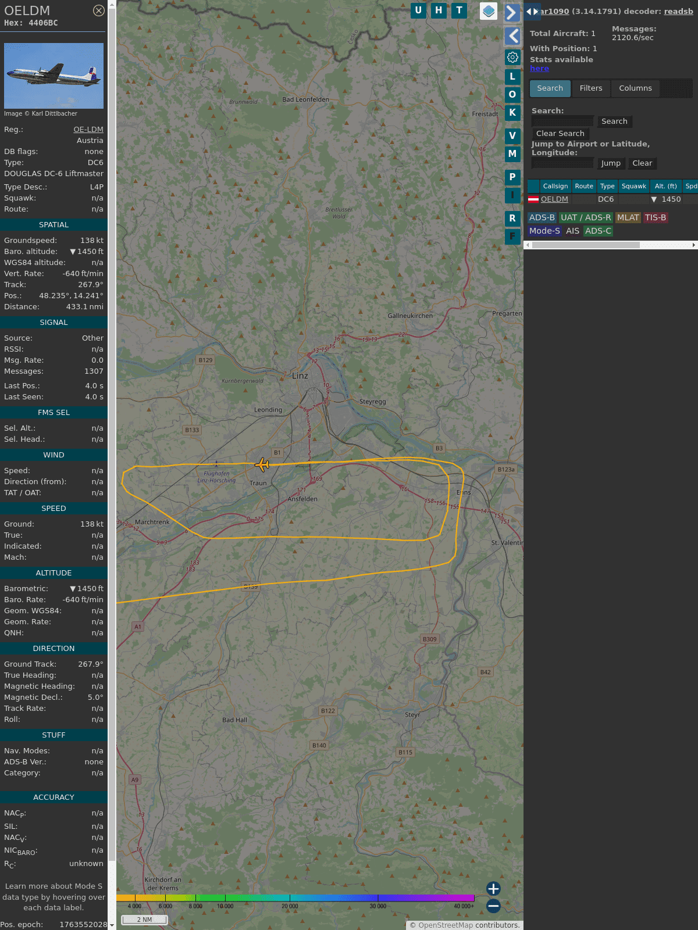Click the ALTITUDE section header
The width and height of the screenshot is (698, 930).
pos(54,573)
